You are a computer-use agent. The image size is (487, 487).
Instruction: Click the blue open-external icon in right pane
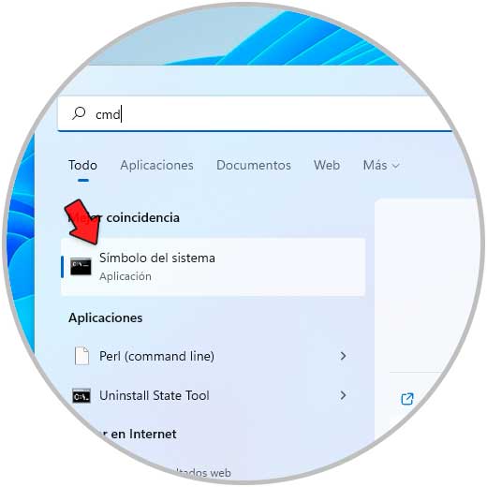point(407,399)
